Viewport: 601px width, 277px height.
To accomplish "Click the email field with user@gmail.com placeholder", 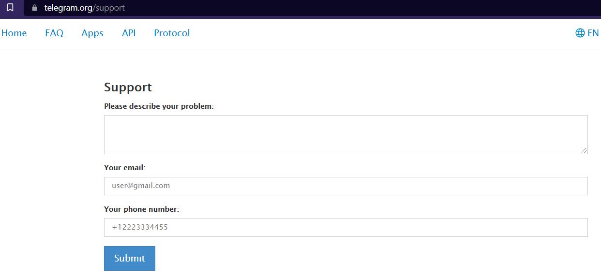I will point(346,186).
